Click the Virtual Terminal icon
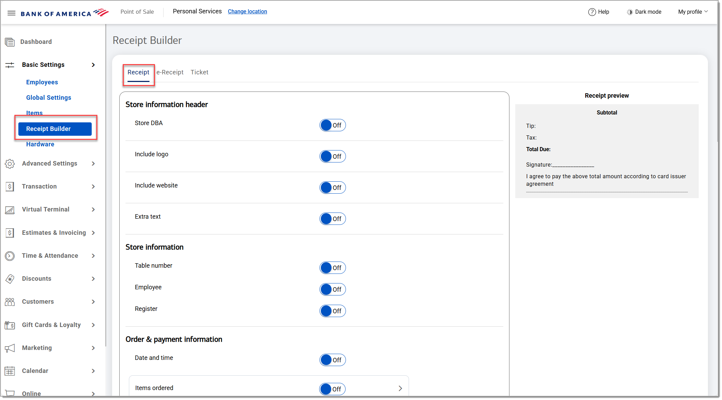This screenshot has height=400, width=722. click(x=10, y=210)
